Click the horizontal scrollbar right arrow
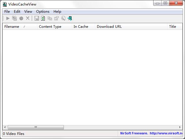Viewport: 185px width, 139px height. pos(180,127)
